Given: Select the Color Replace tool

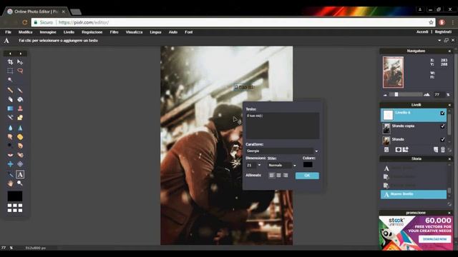Looking at the screenshot, I should [x=10, y=117].
